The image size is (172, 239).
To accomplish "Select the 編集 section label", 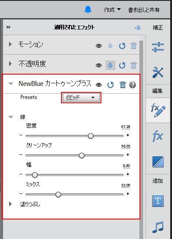I will pos(158,91).
